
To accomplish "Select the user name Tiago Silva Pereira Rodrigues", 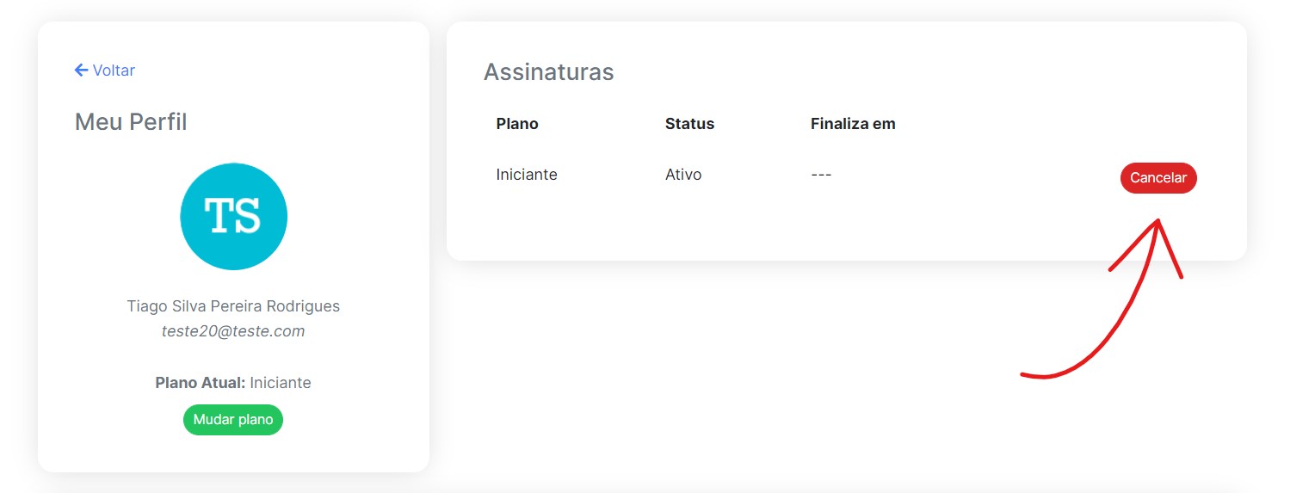I will (x=233, y=306).
